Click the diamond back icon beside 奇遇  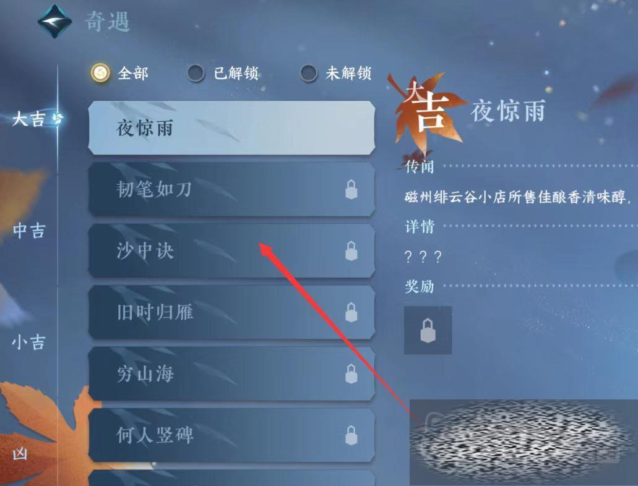54,21
